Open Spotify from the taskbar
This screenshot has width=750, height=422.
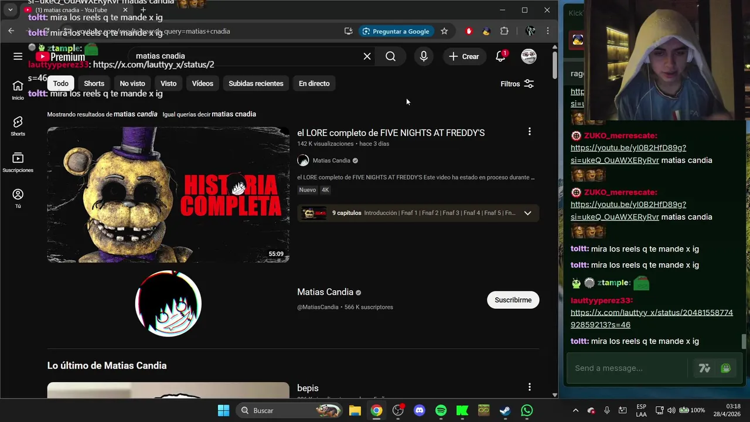click(x=441, y=410)
